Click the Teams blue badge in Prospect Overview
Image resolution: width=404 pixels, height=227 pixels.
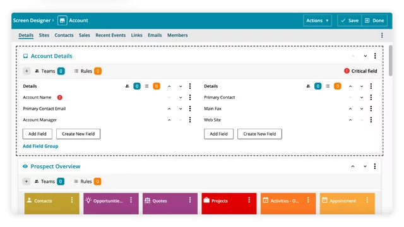click(x=61, y=182)
